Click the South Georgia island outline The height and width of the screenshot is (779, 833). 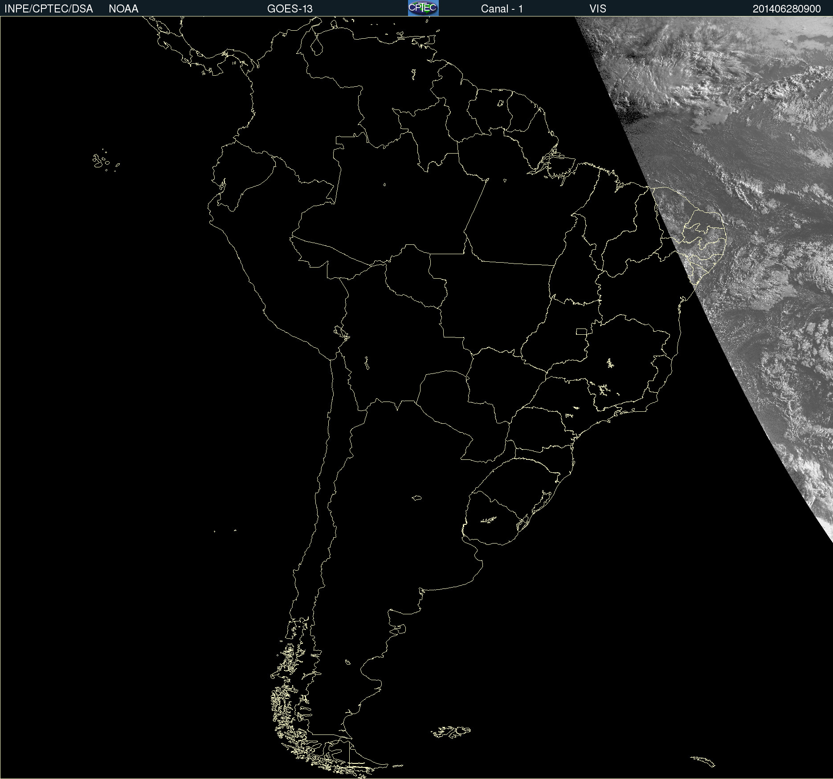[x=703, y=761]
